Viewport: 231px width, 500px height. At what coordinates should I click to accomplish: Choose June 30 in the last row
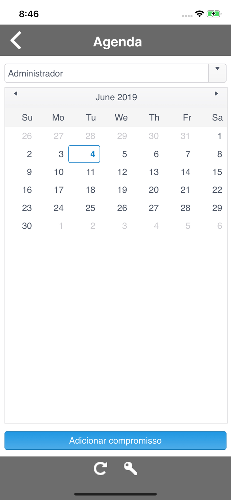pyautogui.click(x=27, y=226)
